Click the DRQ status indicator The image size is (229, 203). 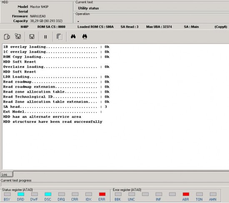[x=62, y=194]
